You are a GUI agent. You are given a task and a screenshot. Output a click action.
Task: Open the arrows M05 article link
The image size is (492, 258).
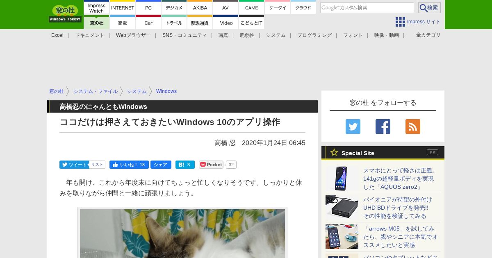tap(401, 237)
